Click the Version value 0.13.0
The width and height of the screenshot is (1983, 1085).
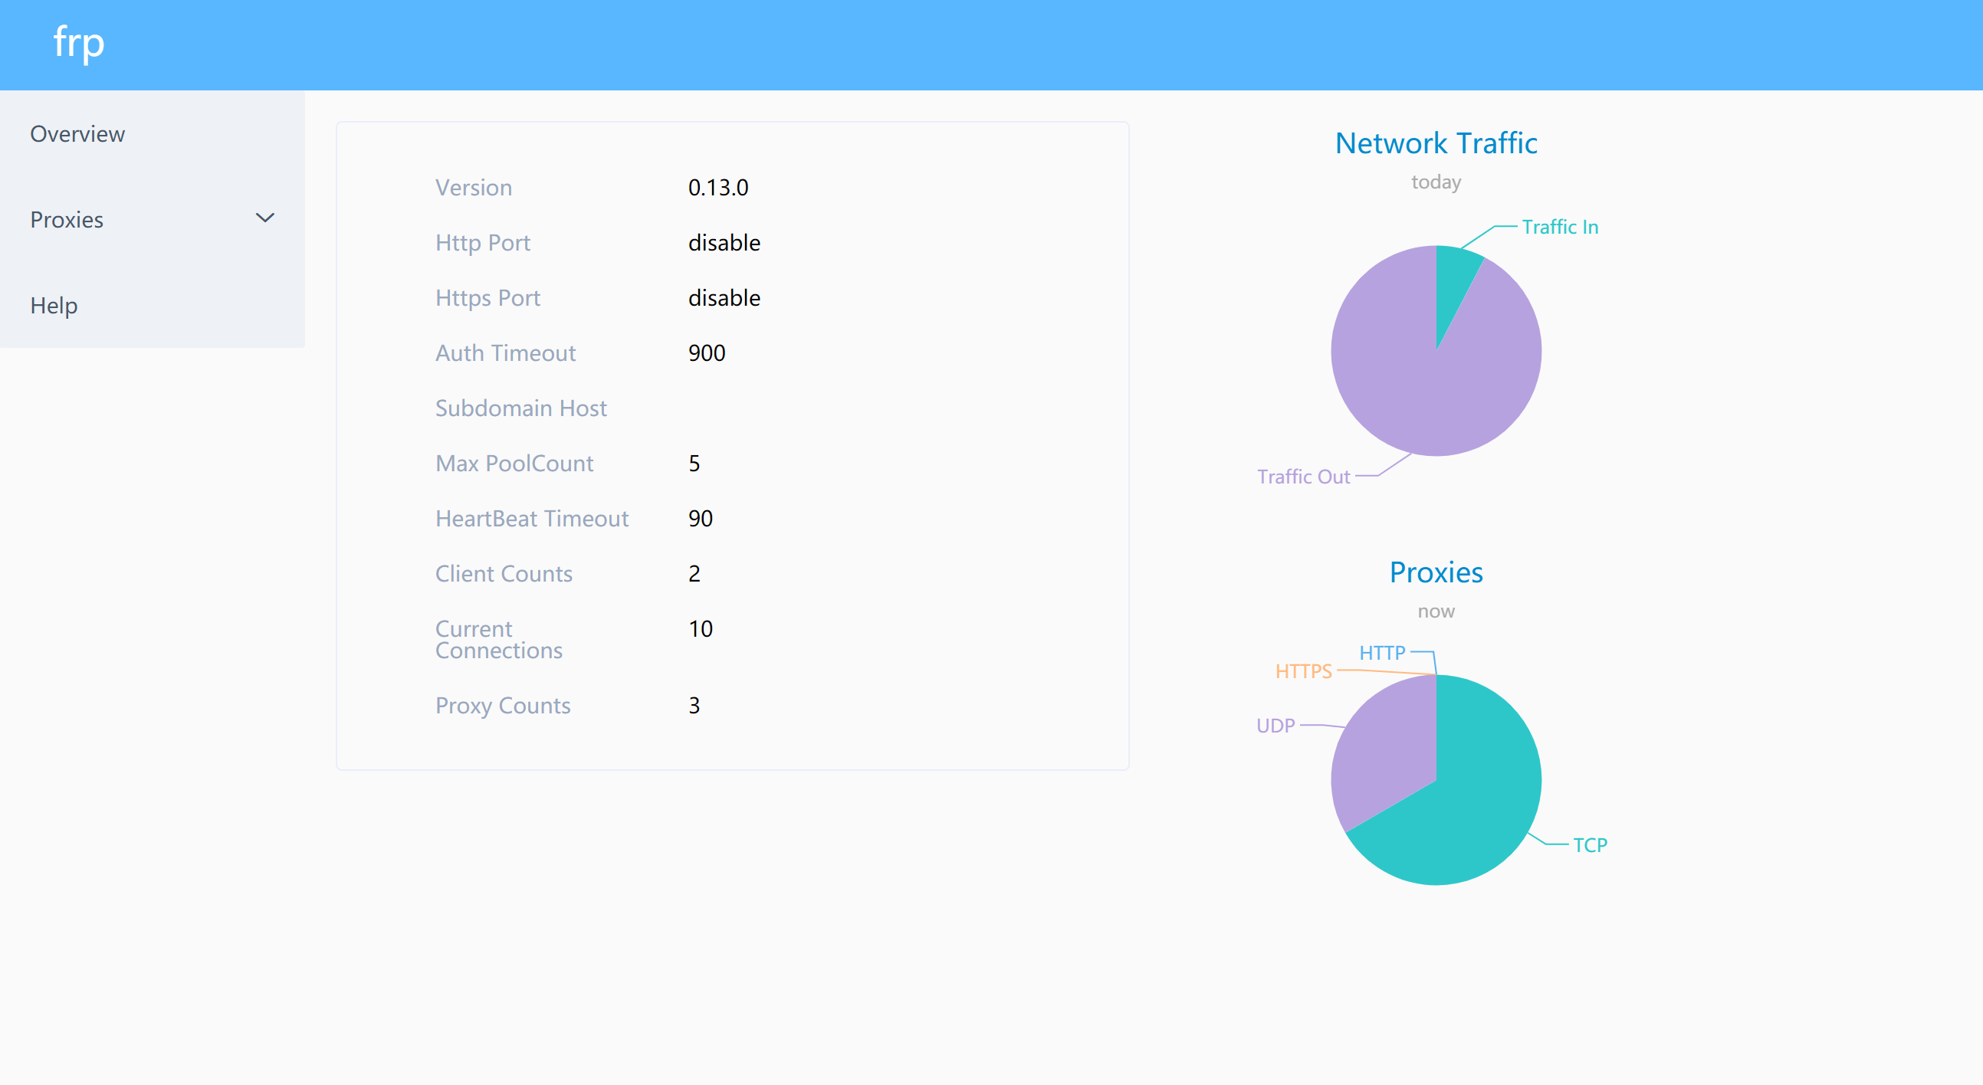click(x=717, y=188)
